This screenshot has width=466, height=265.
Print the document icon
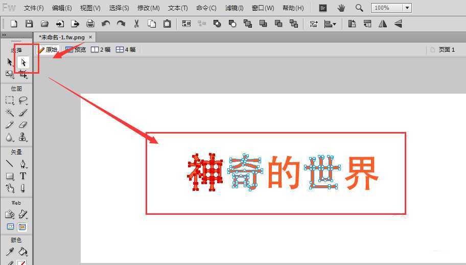tap(90, 24)
